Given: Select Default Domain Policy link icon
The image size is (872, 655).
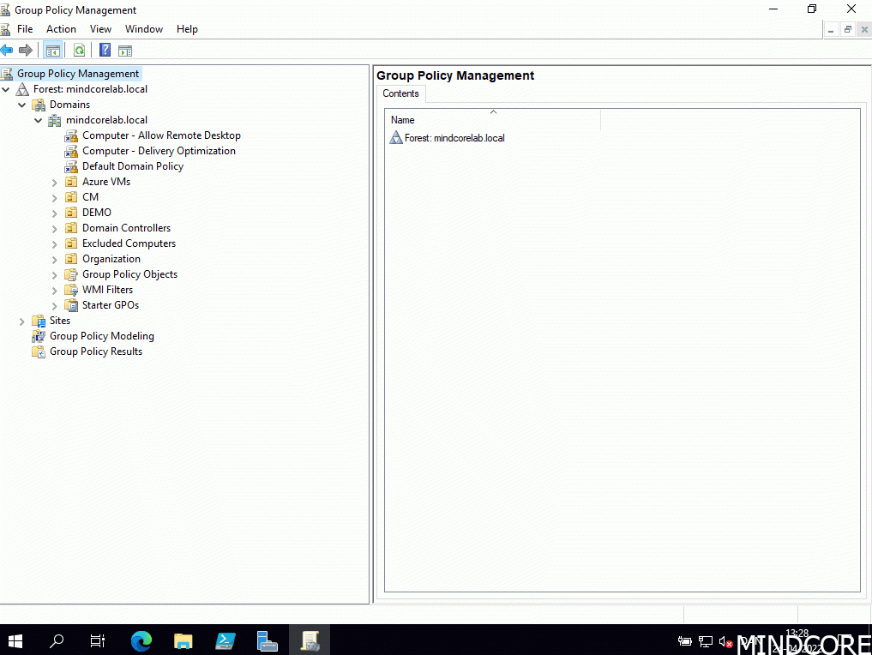Looking at the screenshot, I should pos(71,166).
